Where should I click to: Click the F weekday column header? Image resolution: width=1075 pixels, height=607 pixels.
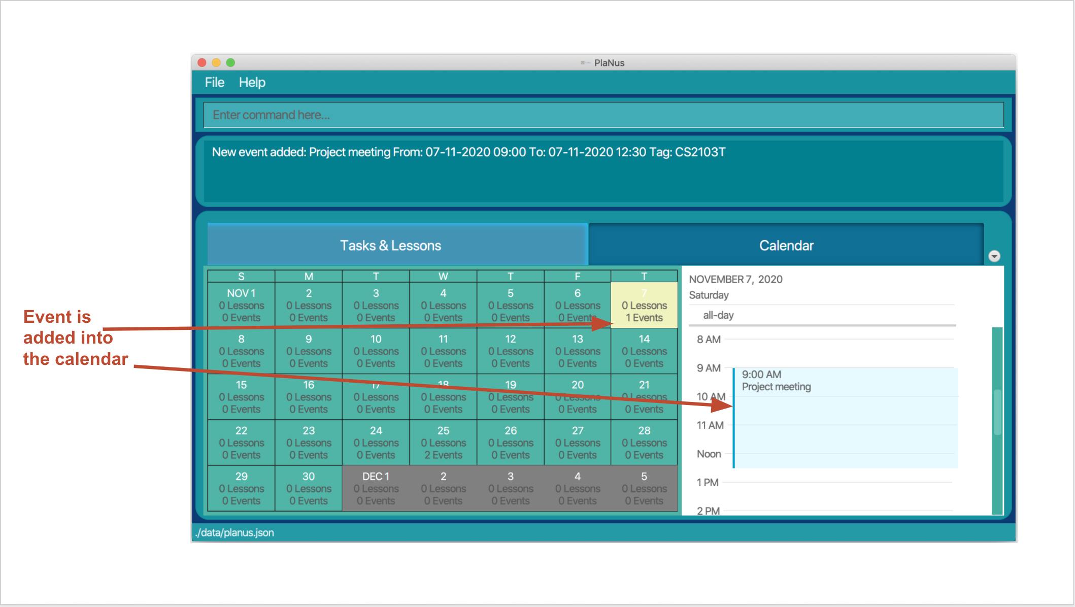578,276
